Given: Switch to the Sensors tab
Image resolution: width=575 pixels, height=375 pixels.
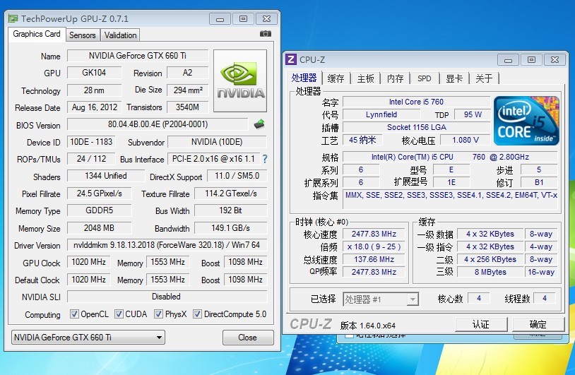Looking at the screenshot, I should pyautogui.click(x=83, y=35).
